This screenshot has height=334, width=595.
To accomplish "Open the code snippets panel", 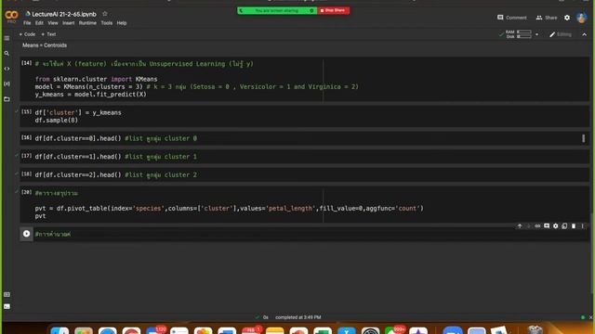I will click(7, 69).
